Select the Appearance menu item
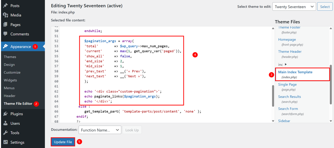334x148 pixels. 23,47
